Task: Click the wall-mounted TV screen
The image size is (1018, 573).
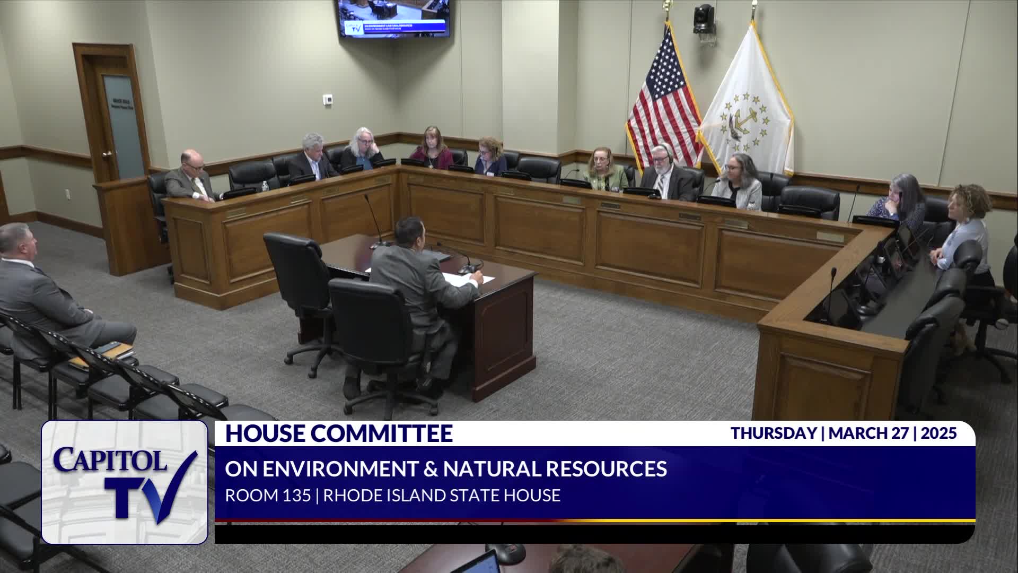Action: [394, 19]
